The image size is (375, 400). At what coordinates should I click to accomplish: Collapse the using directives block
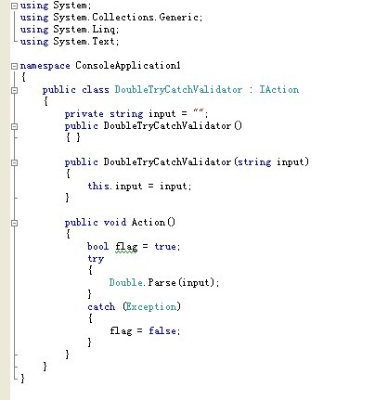click(x=14, y=6)
